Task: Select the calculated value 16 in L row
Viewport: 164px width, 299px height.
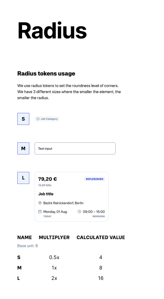Action: pyautogui.click(x=101, y=278)
